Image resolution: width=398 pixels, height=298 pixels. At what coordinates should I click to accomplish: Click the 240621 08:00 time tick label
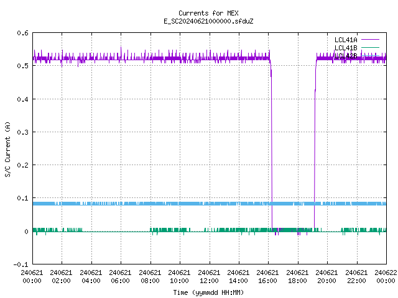150,277
